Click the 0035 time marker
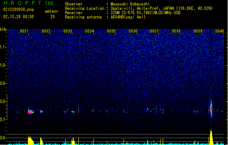 pos(111,31)
